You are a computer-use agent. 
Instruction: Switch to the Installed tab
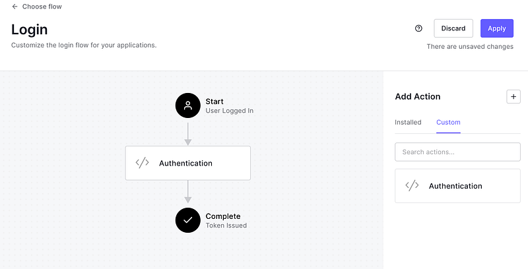pos(408,122)
